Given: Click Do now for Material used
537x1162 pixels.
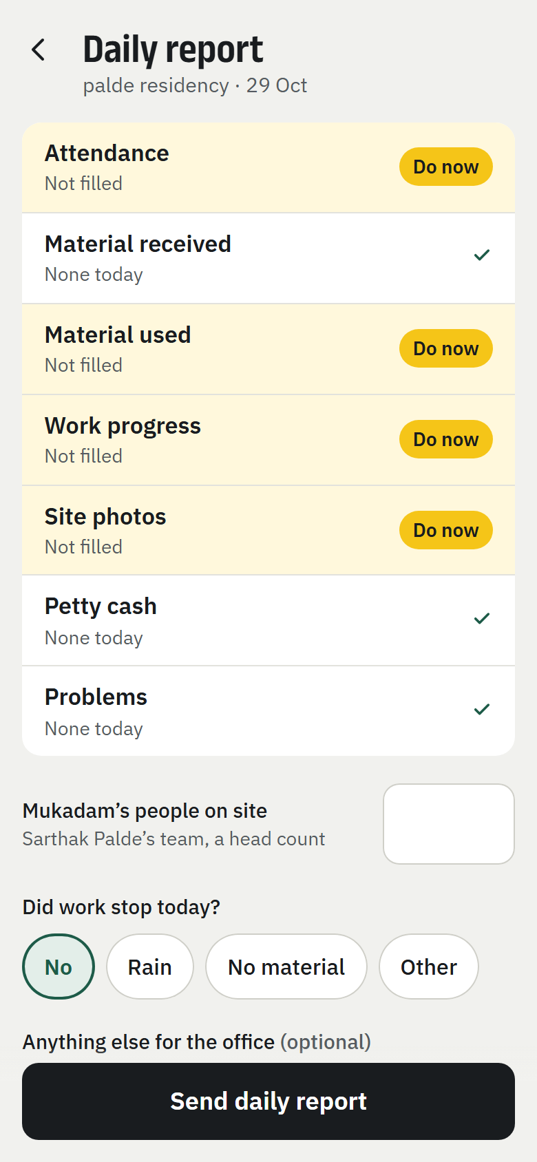Looking at the screenshot, I should click(x=446, y=348).
